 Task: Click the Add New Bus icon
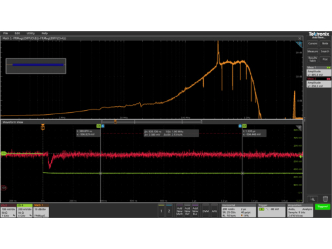195,210
